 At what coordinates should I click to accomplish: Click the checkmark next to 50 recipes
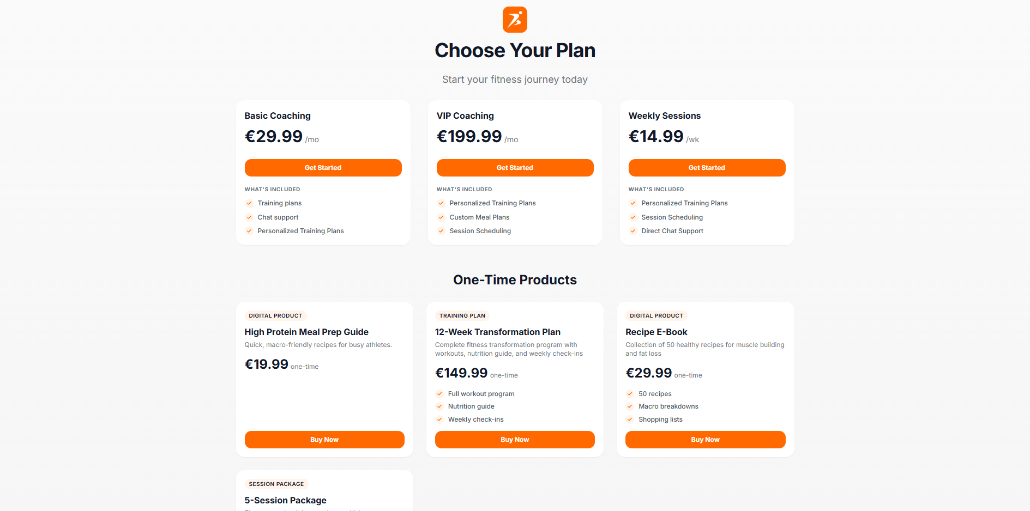pyautogui.click(x=631, y=393)
